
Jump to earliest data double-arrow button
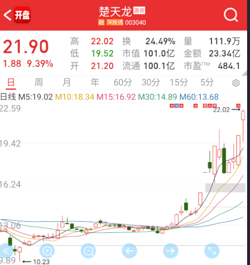tap(6, 251)
